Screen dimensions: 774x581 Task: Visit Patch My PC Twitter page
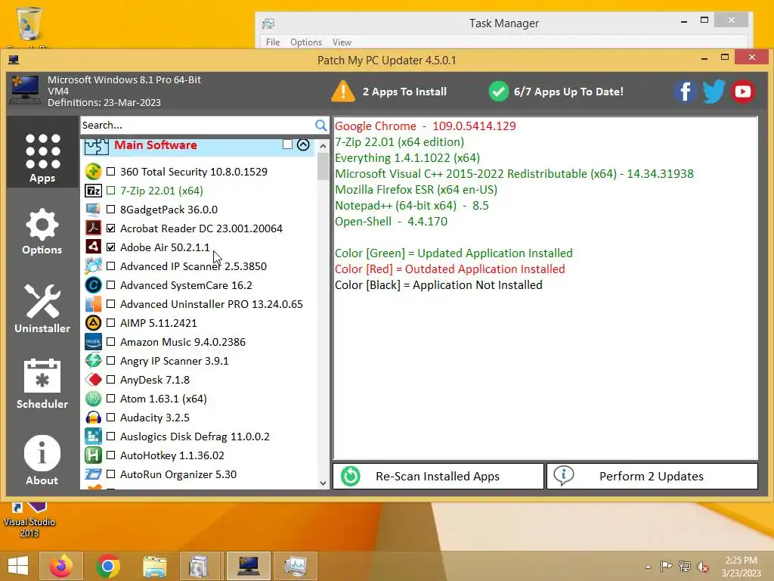click(714, 92)
